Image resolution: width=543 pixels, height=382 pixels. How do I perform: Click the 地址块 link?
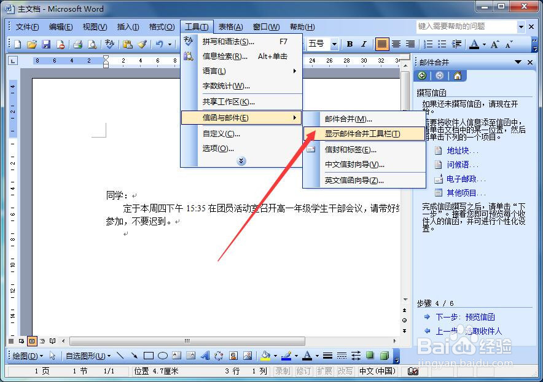click(463, 150)
